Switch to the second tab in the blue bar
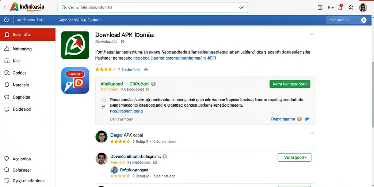374x187 pixels. (x=80, y=20)
